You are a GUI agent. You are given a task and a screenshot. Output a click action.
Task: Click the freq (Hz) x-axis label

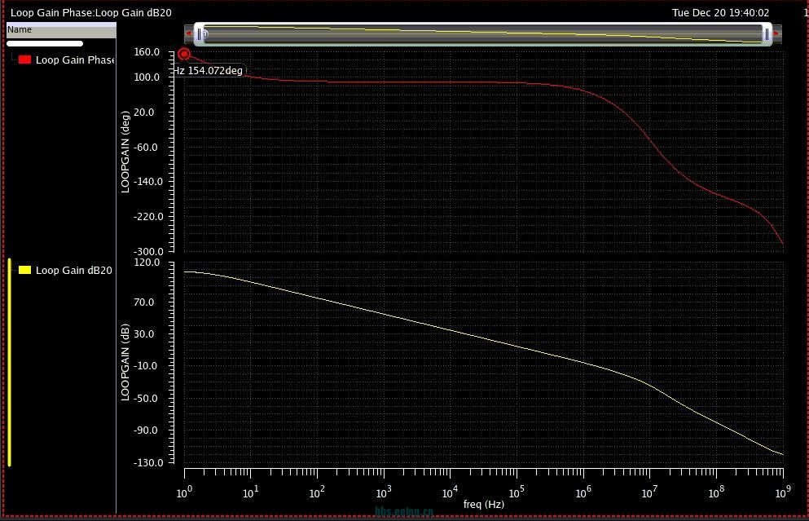click(483, 505)
